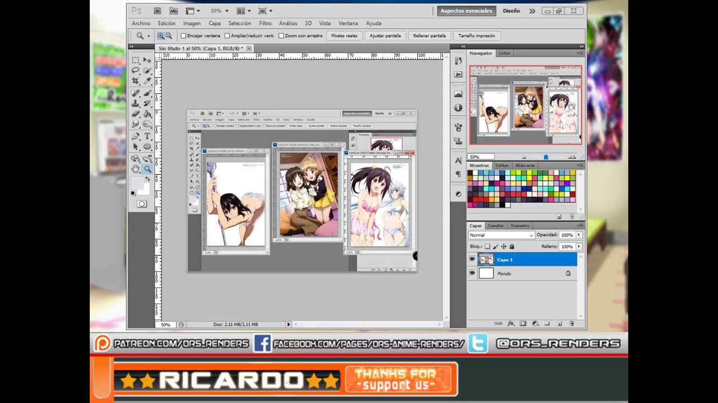This screenshot has width=718, height=403.
Task: Open the Relleno slider arrow
Action: (x=579, y=246)
